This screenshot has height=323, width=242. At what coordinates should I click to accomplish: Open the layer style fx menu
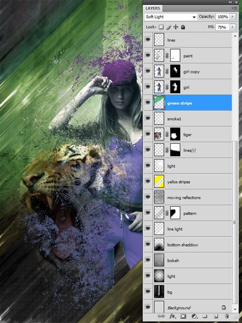pos(172,316)
